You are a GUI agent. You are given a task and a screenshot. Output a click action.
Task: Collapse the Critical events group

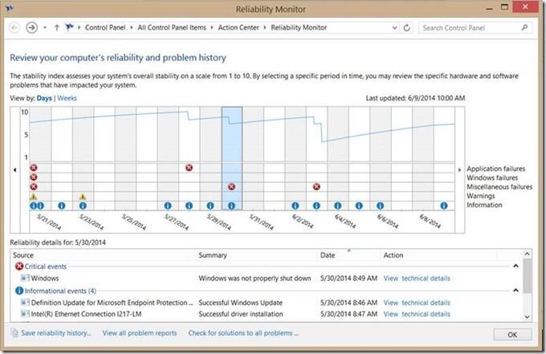pyautogui.click(x=515, y=266)
